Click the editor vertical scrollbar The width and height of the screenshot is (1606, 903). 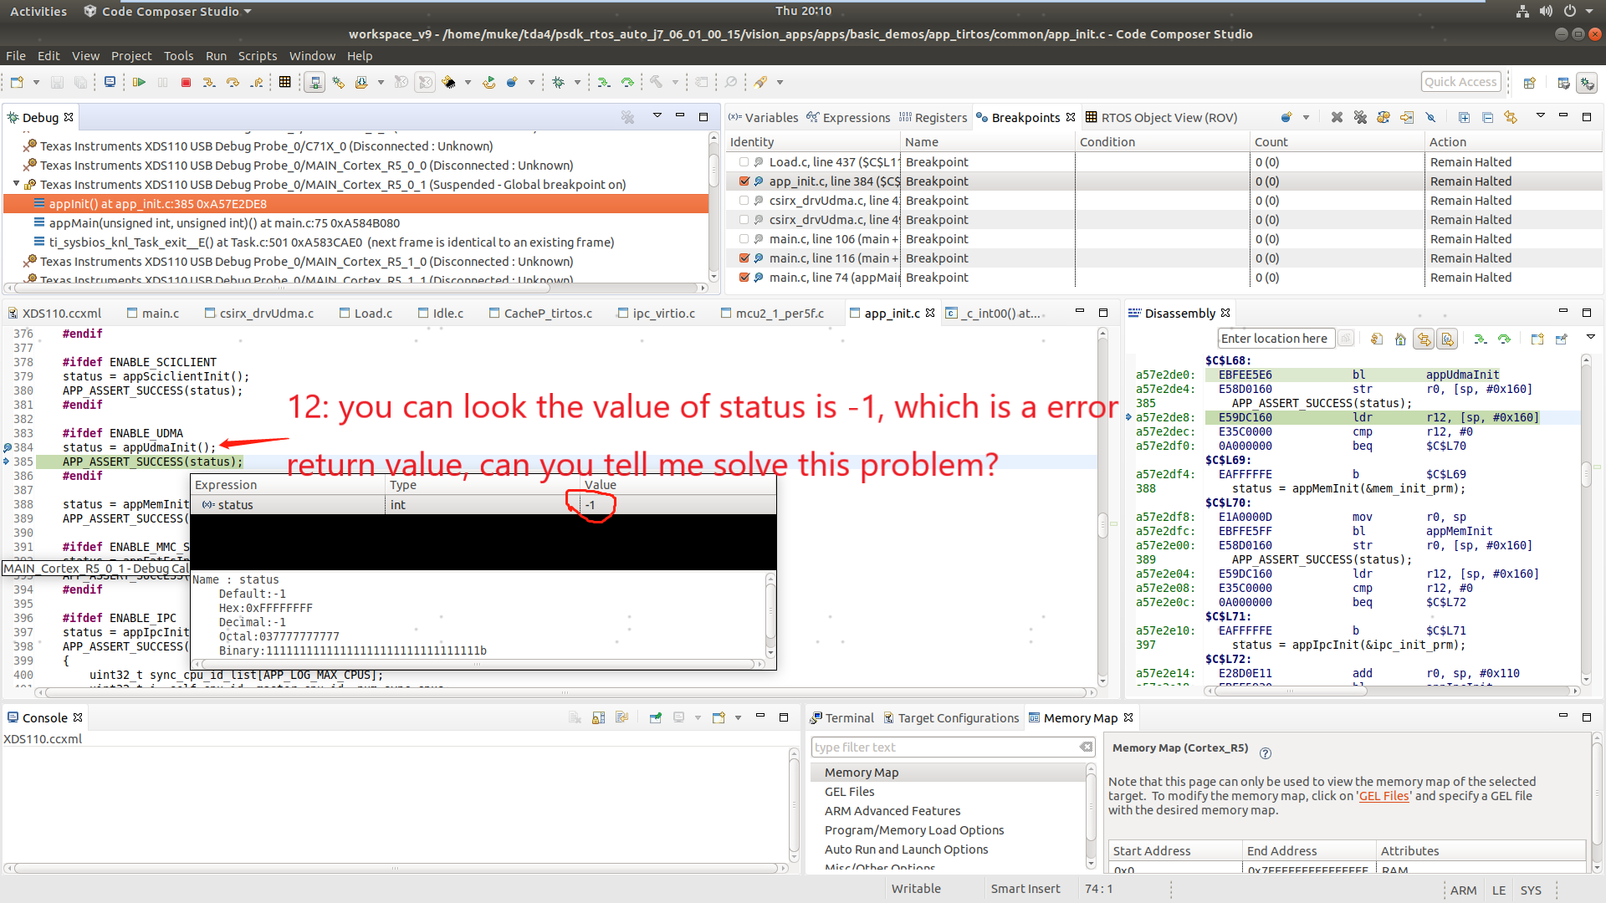[1102, 506]
